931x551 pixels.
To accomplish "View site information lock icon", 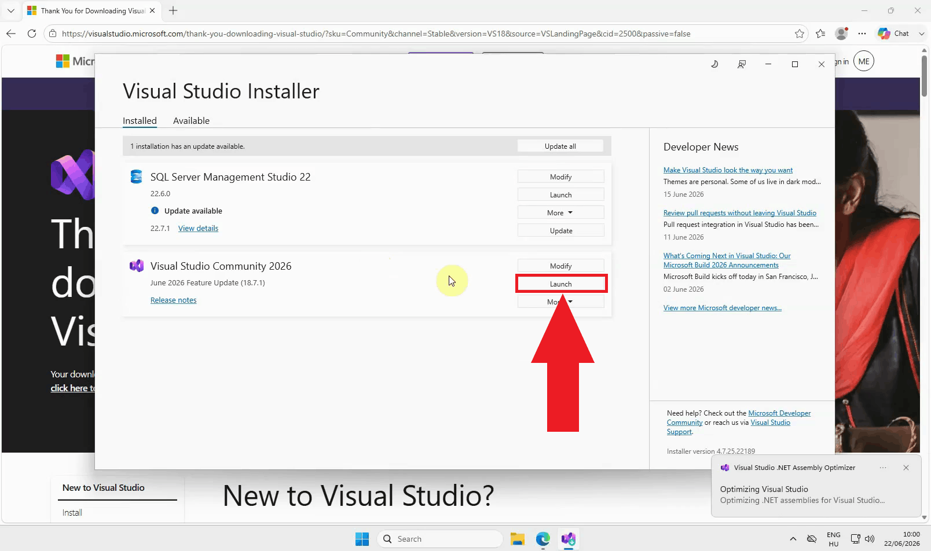I will point(53,34).
